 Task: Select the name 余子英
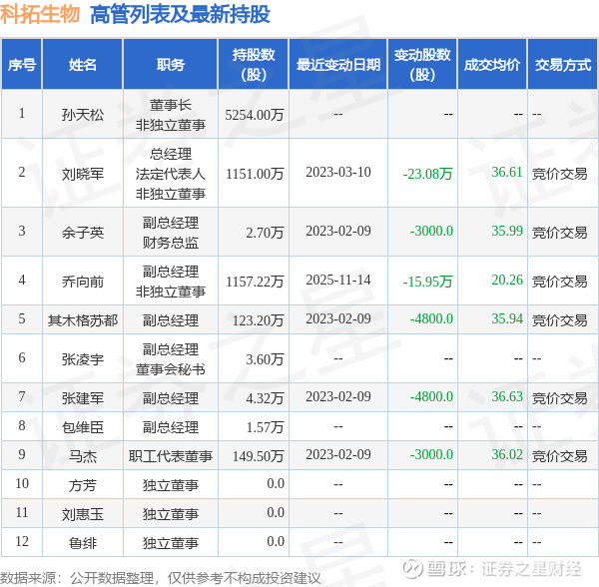pos(83,233)
